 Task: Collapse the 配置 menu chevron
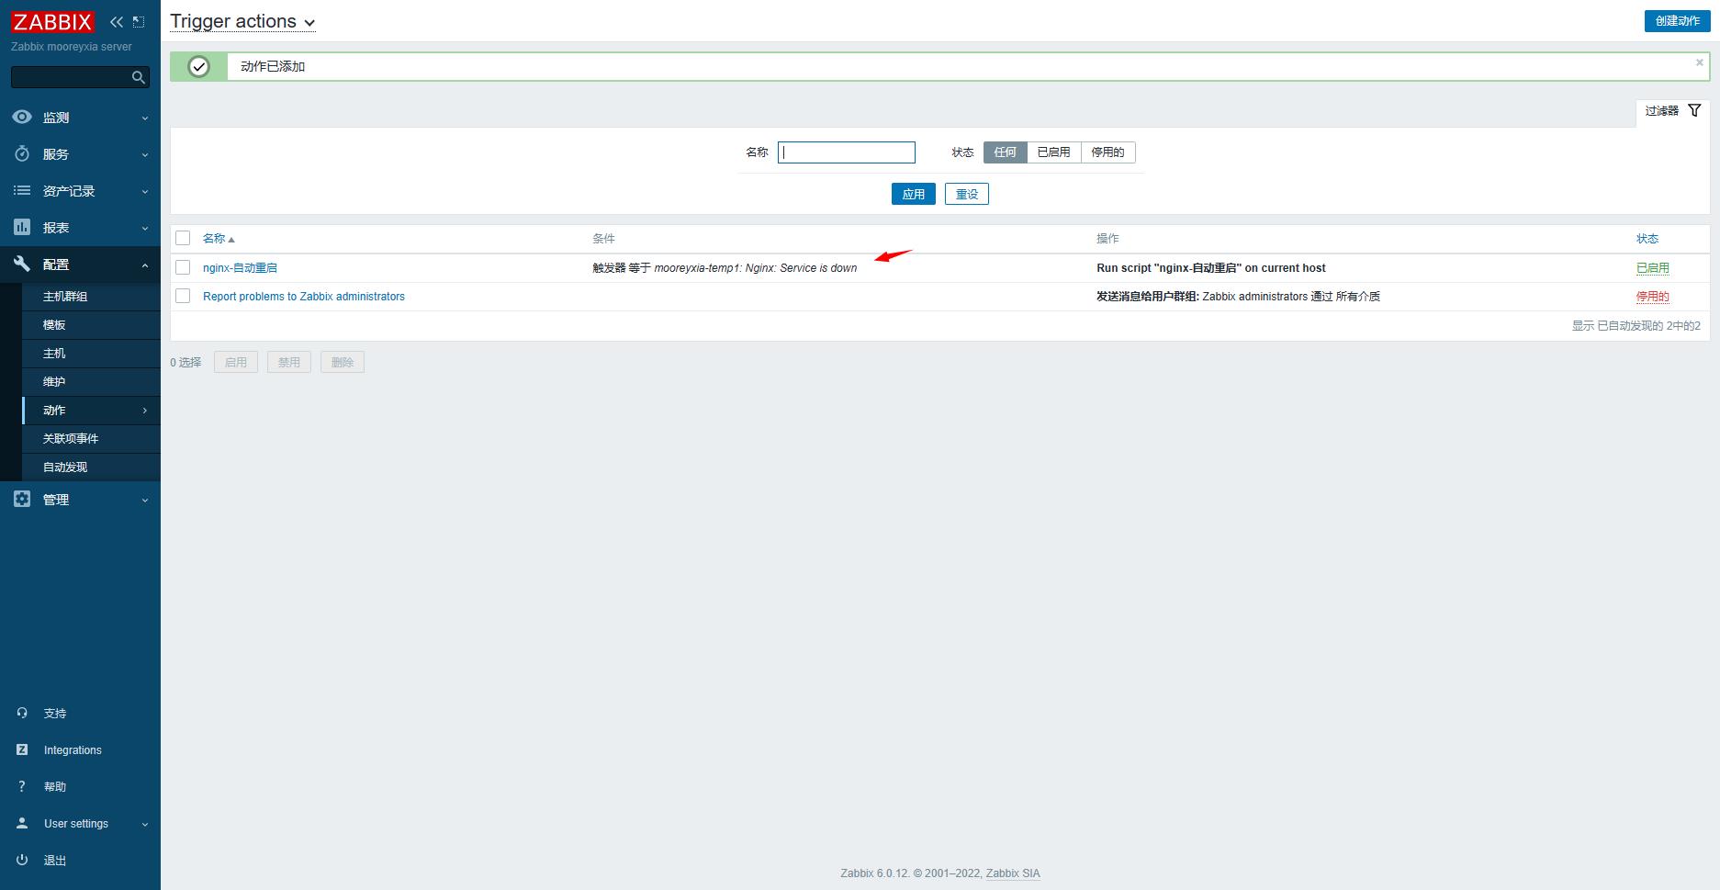144,265
